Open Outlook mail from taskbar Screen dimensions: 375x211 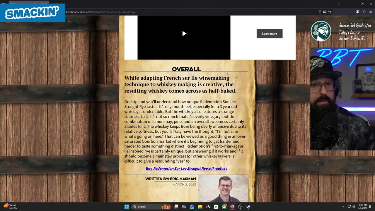point(192,207)
